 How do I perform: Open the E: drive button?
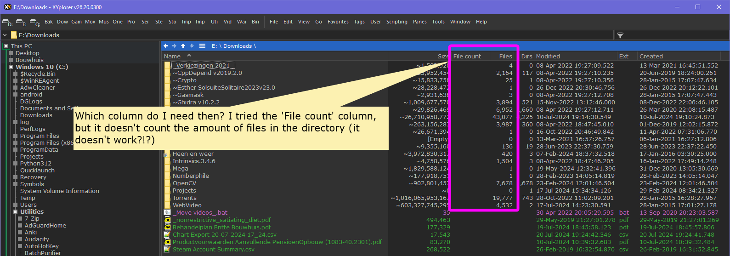[21, 22]
